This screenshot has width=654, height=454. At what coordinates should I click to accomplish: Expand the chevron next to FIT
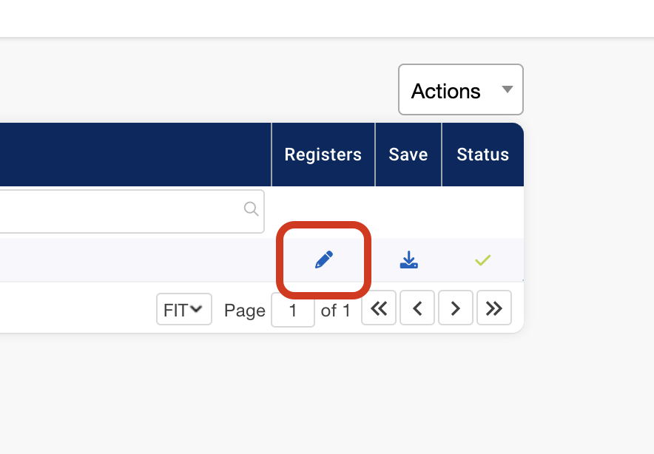tap(196, 309)
